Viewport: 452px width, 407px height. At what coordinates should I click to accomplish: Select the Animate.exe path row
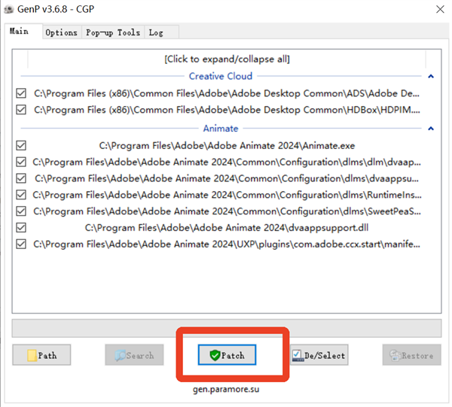227,146
